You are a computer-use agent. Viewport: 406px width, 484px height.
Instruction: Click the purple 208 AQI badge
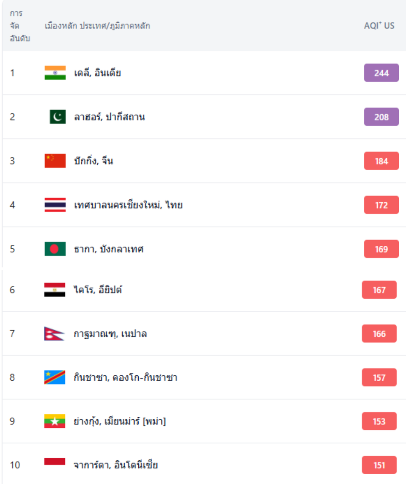pyautogui.click(x=381, y=117)
